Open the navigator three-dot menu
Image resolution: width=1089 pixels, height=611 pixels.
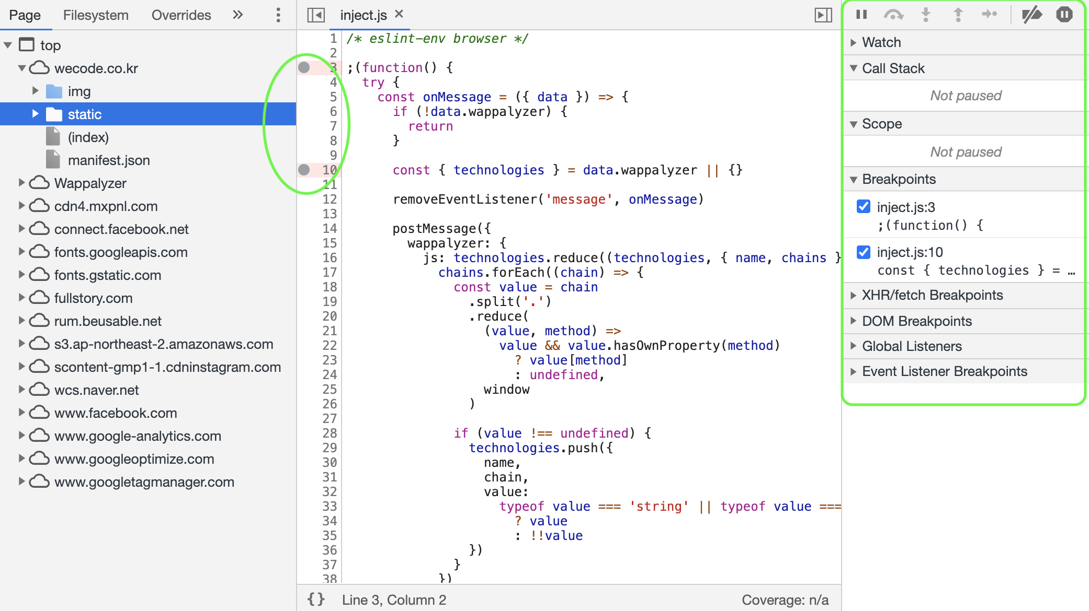[278, 15]
